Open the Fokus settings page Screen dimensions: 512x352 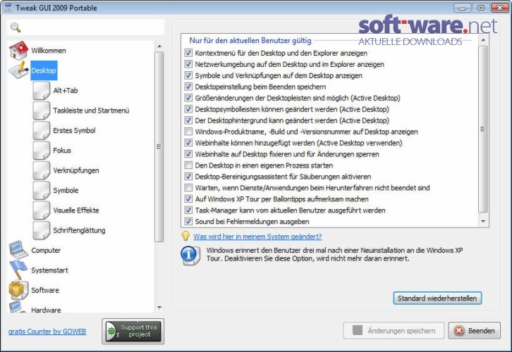[62, 150]
